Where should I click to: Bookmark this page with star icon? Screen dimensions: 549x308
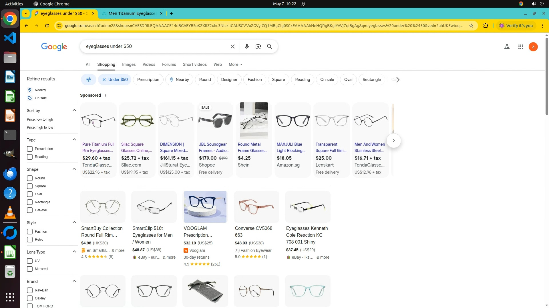(x=471, y=26)
